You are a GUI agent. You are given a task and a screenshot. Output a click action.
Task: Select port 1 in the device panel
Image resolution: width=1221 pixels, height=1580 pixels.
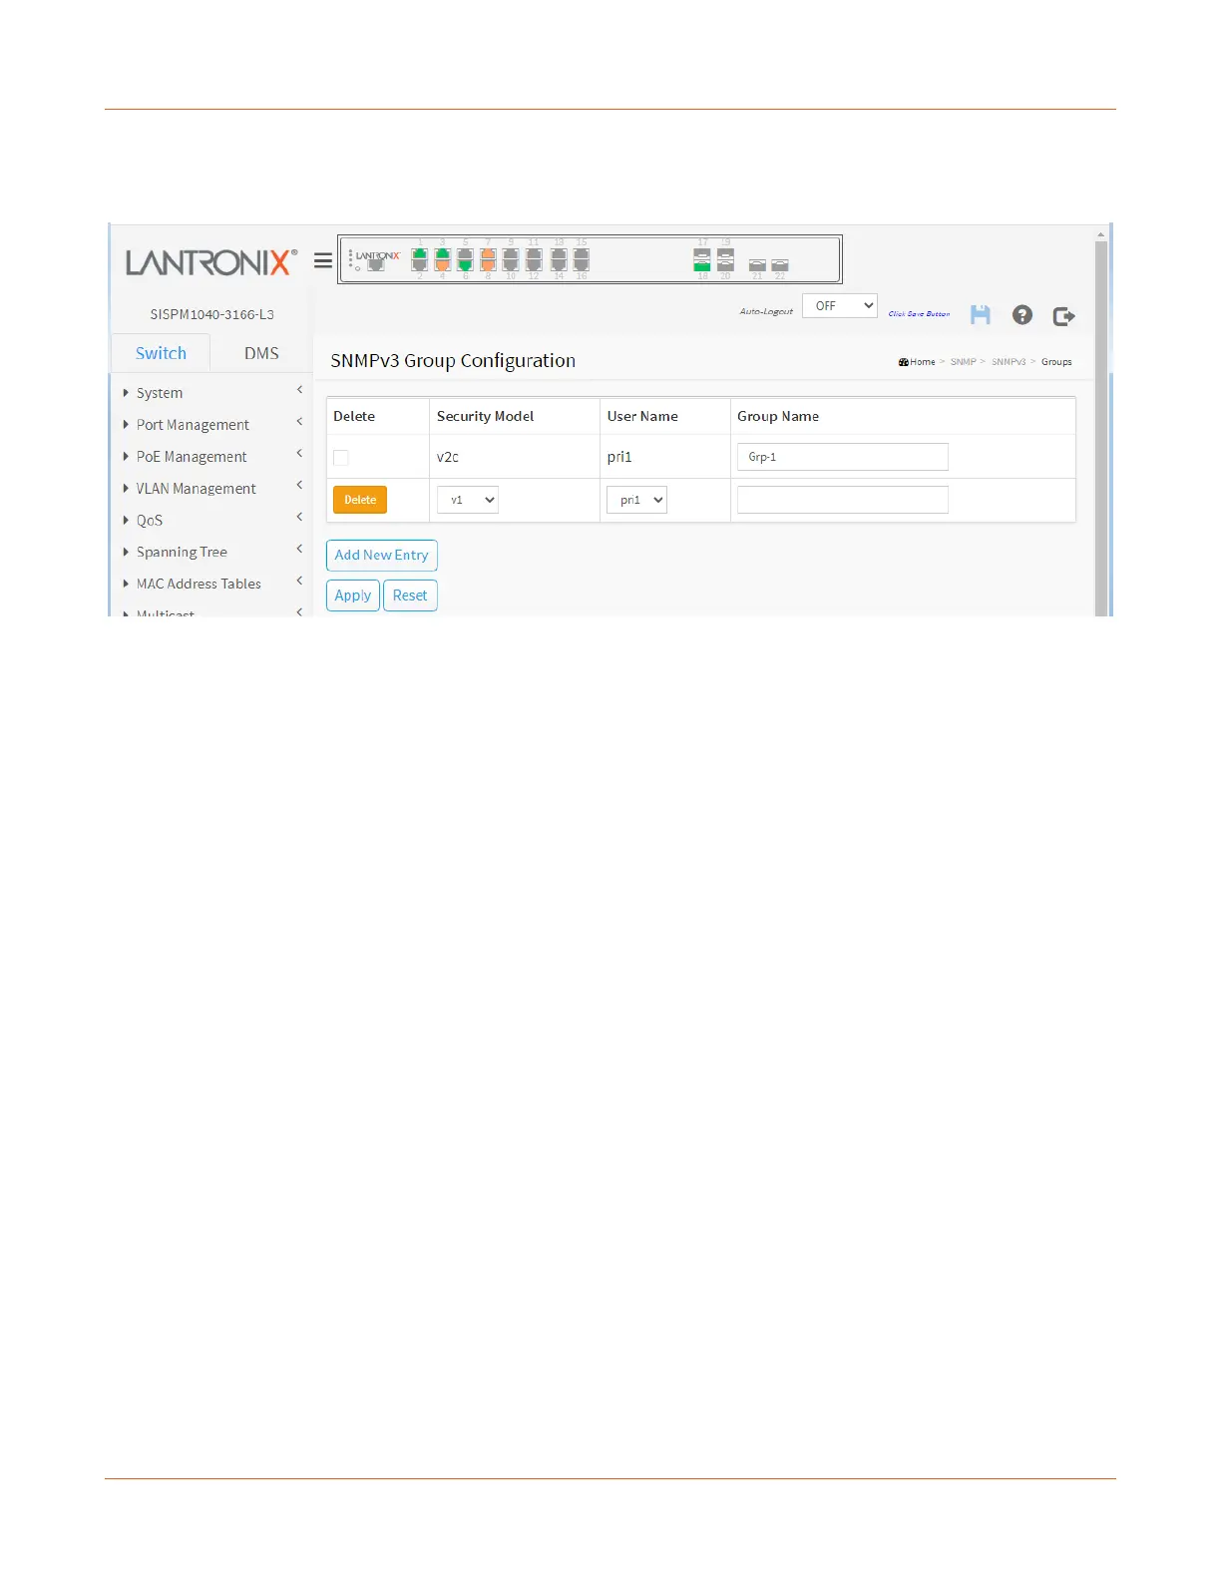coord(420,255)
